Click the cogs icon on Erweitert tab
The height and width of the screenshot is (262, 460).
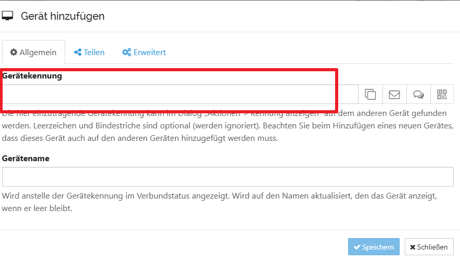pos(126,52)
